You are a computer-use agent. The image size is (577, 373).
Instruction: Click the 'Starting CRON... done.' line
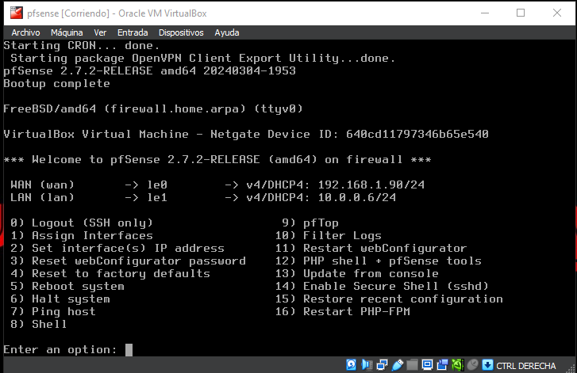coord(82,45)
